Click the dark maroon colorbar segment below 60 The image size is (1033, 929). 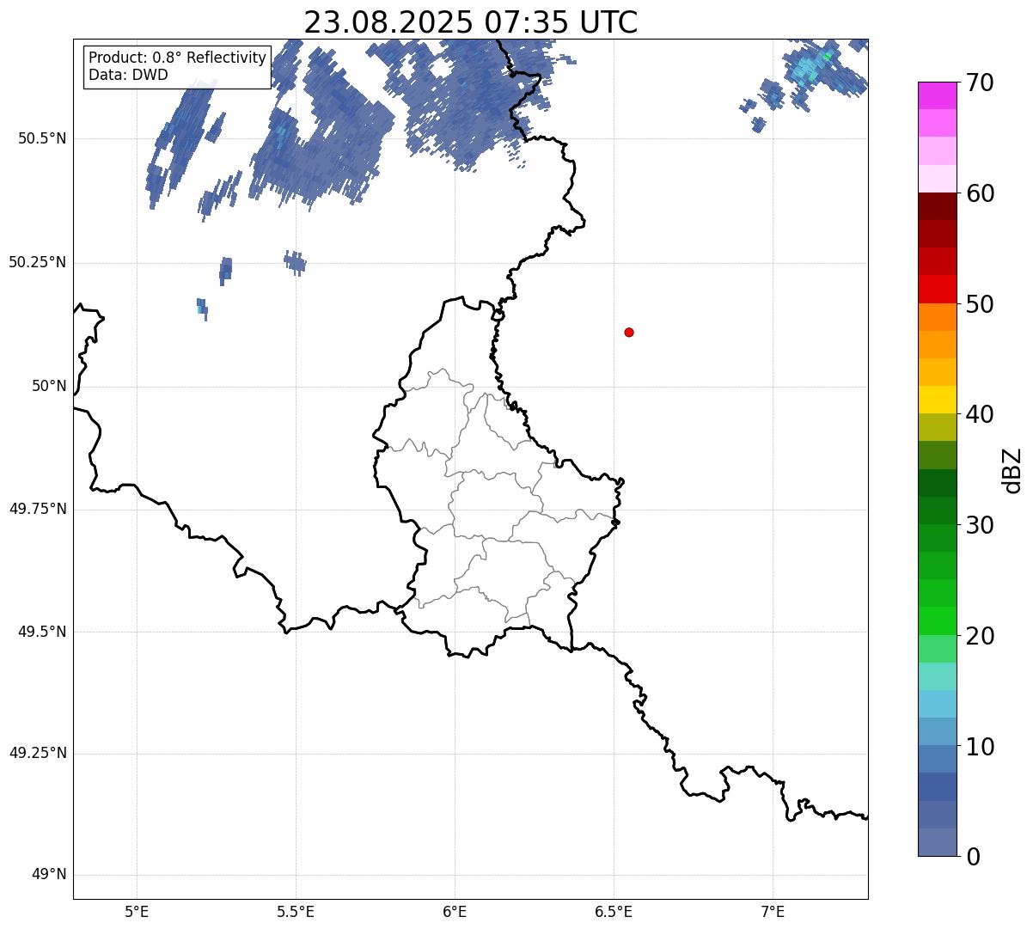[x=938, y=206]
